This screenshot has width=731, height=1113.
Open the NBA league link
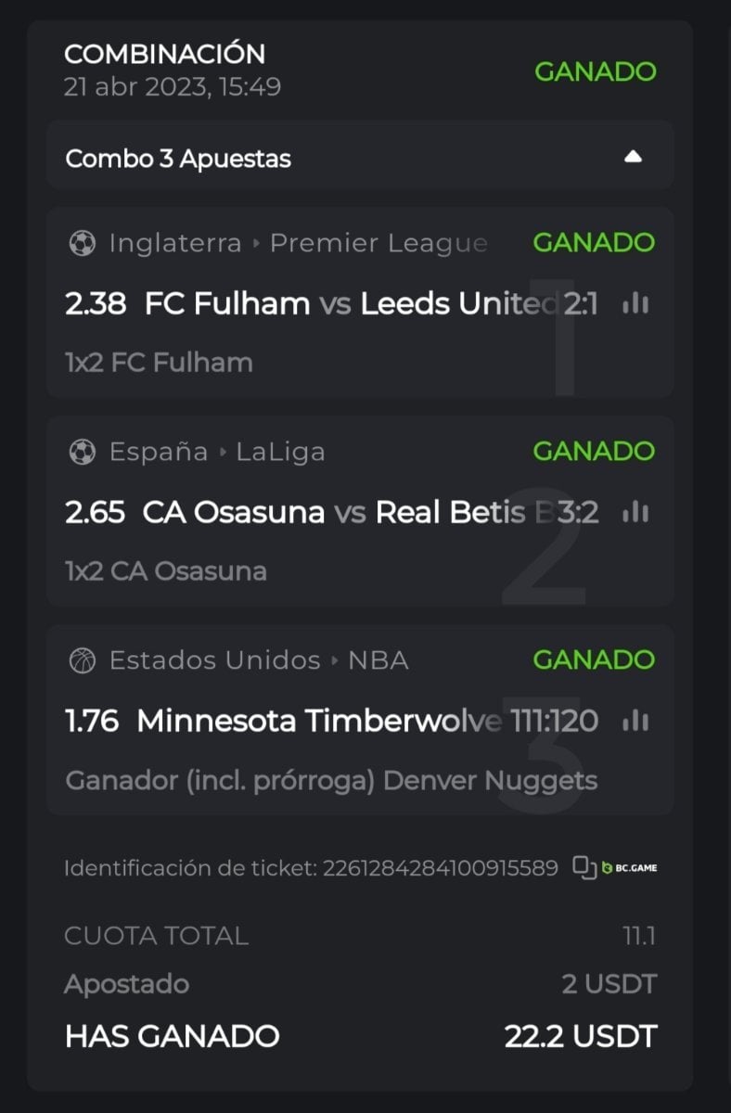[x=378, y=660]
